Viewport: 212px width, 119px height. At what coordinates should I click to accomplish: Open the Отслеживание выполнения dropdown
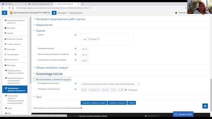pyautogui.click(x=110, y=84)
